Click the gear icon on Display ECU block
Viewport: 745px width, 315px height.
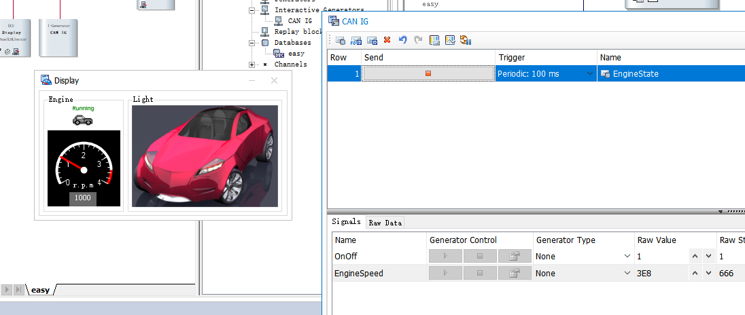7,52
